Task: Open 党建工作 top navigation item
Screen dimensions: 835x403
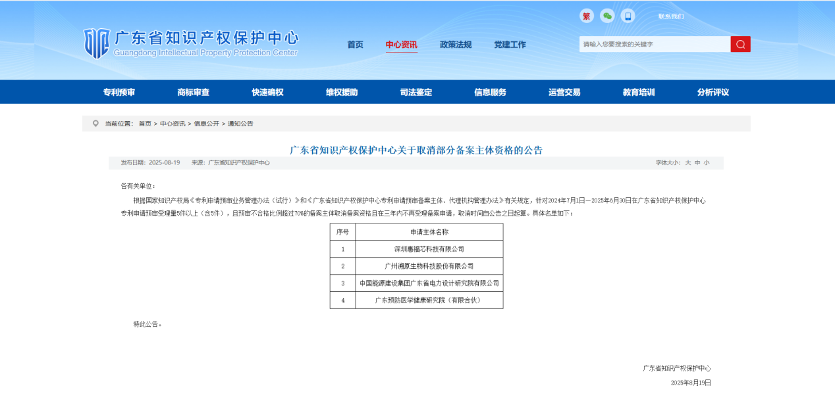Action: [x=510, y=45]
